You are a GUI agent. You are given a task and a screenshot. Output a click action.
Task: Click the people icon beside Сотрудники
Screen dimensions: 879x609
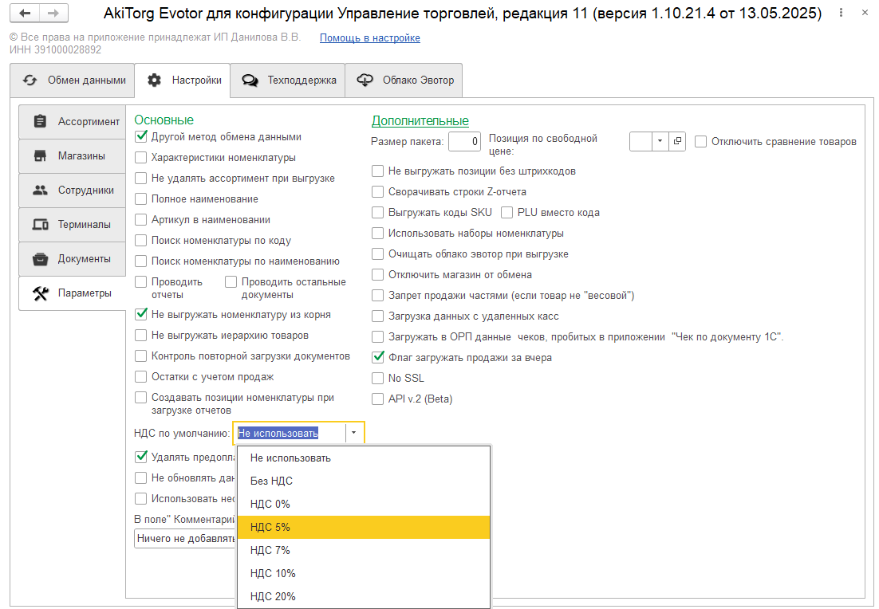click(40, 191)
